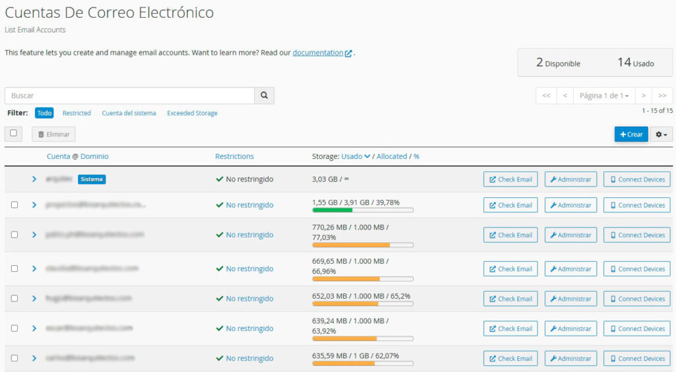Image resolution: width=676 pixels, height=372 pixels.
Task: Check the box for the 1,55 GB account row
Action: [x=15, y=205]
